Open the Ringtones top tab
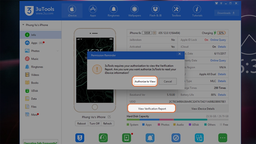The height and width of the screenshot is (144, 256). [x=114, y=11]
